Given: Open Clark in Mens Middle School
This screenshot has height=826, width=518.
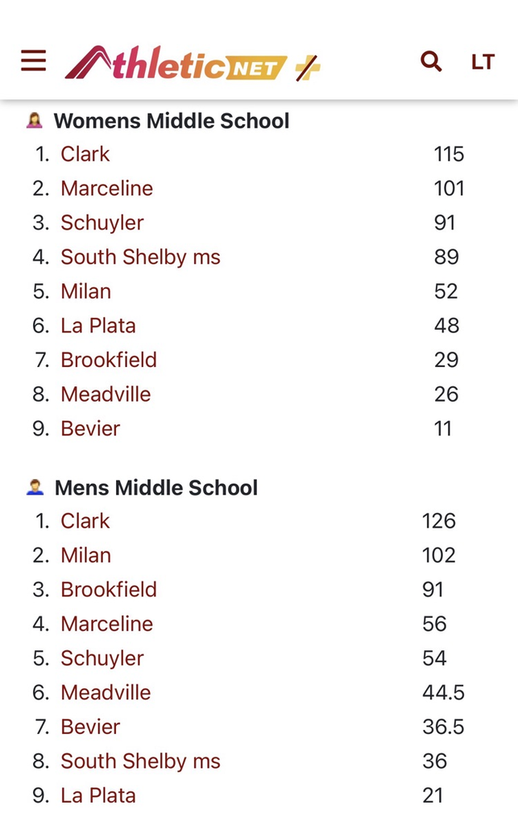Looking at the screenshot, I should point(85,521).
